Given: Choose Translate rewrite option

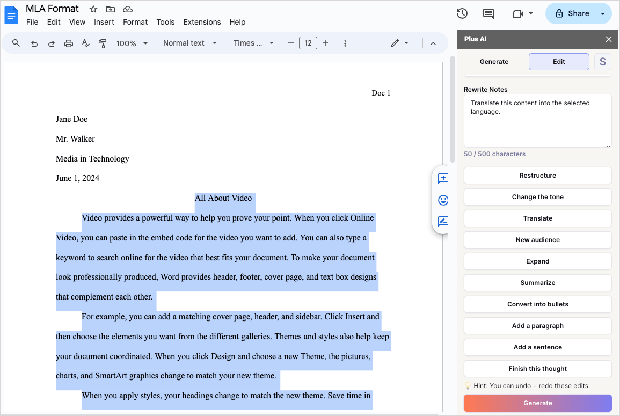Looking at the screenshot, I should (x=537, y=218).
